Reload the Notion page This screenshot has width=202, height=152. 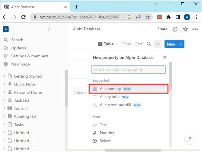coord(23,17)
